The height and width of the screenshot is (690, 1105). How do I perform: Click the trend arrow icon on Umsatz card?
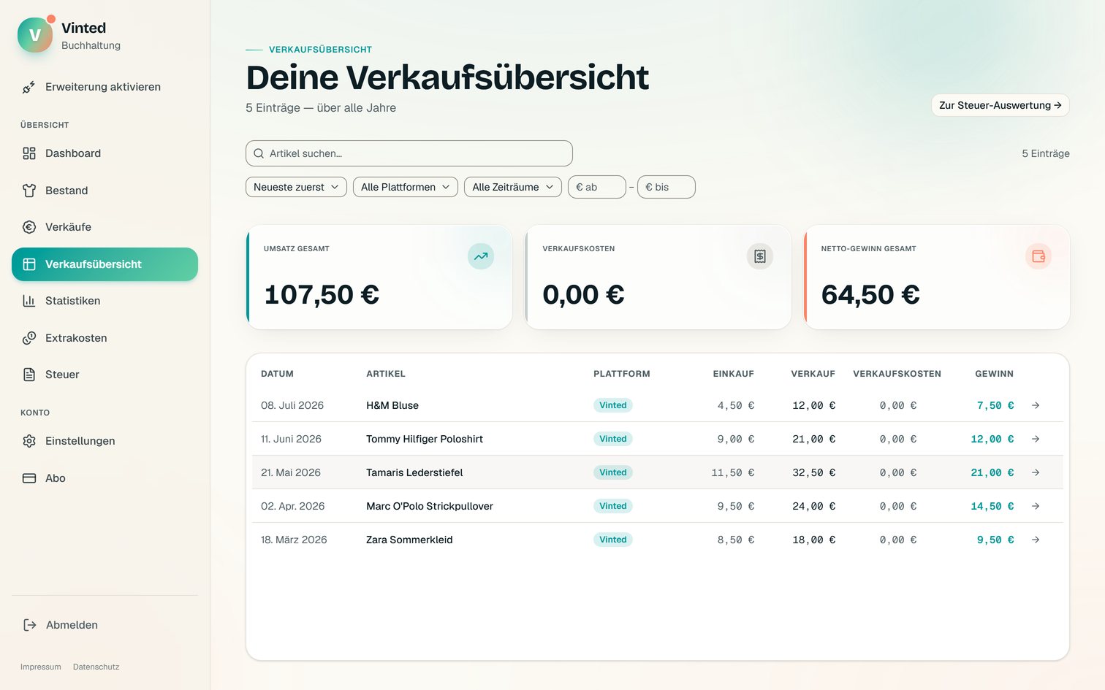(x=481, y=256)
